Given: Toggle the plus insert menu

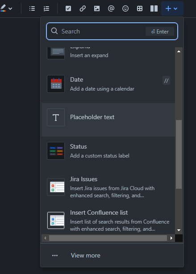Looking at the screenshot, I should 172,8.
